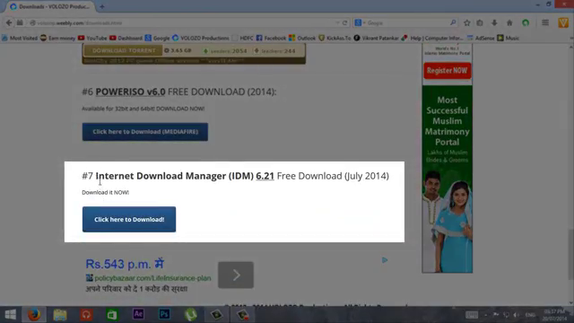Click the taskbar clock and date
The image size is (574, 323).
tap(554, 315)
